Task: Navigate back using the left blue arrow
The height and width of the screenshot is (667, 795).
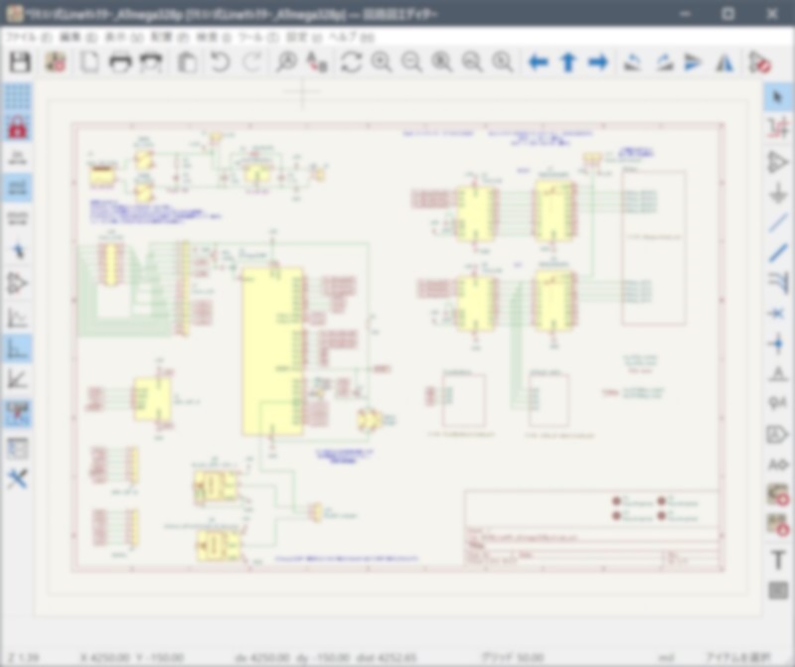Action: coord(538,63)
